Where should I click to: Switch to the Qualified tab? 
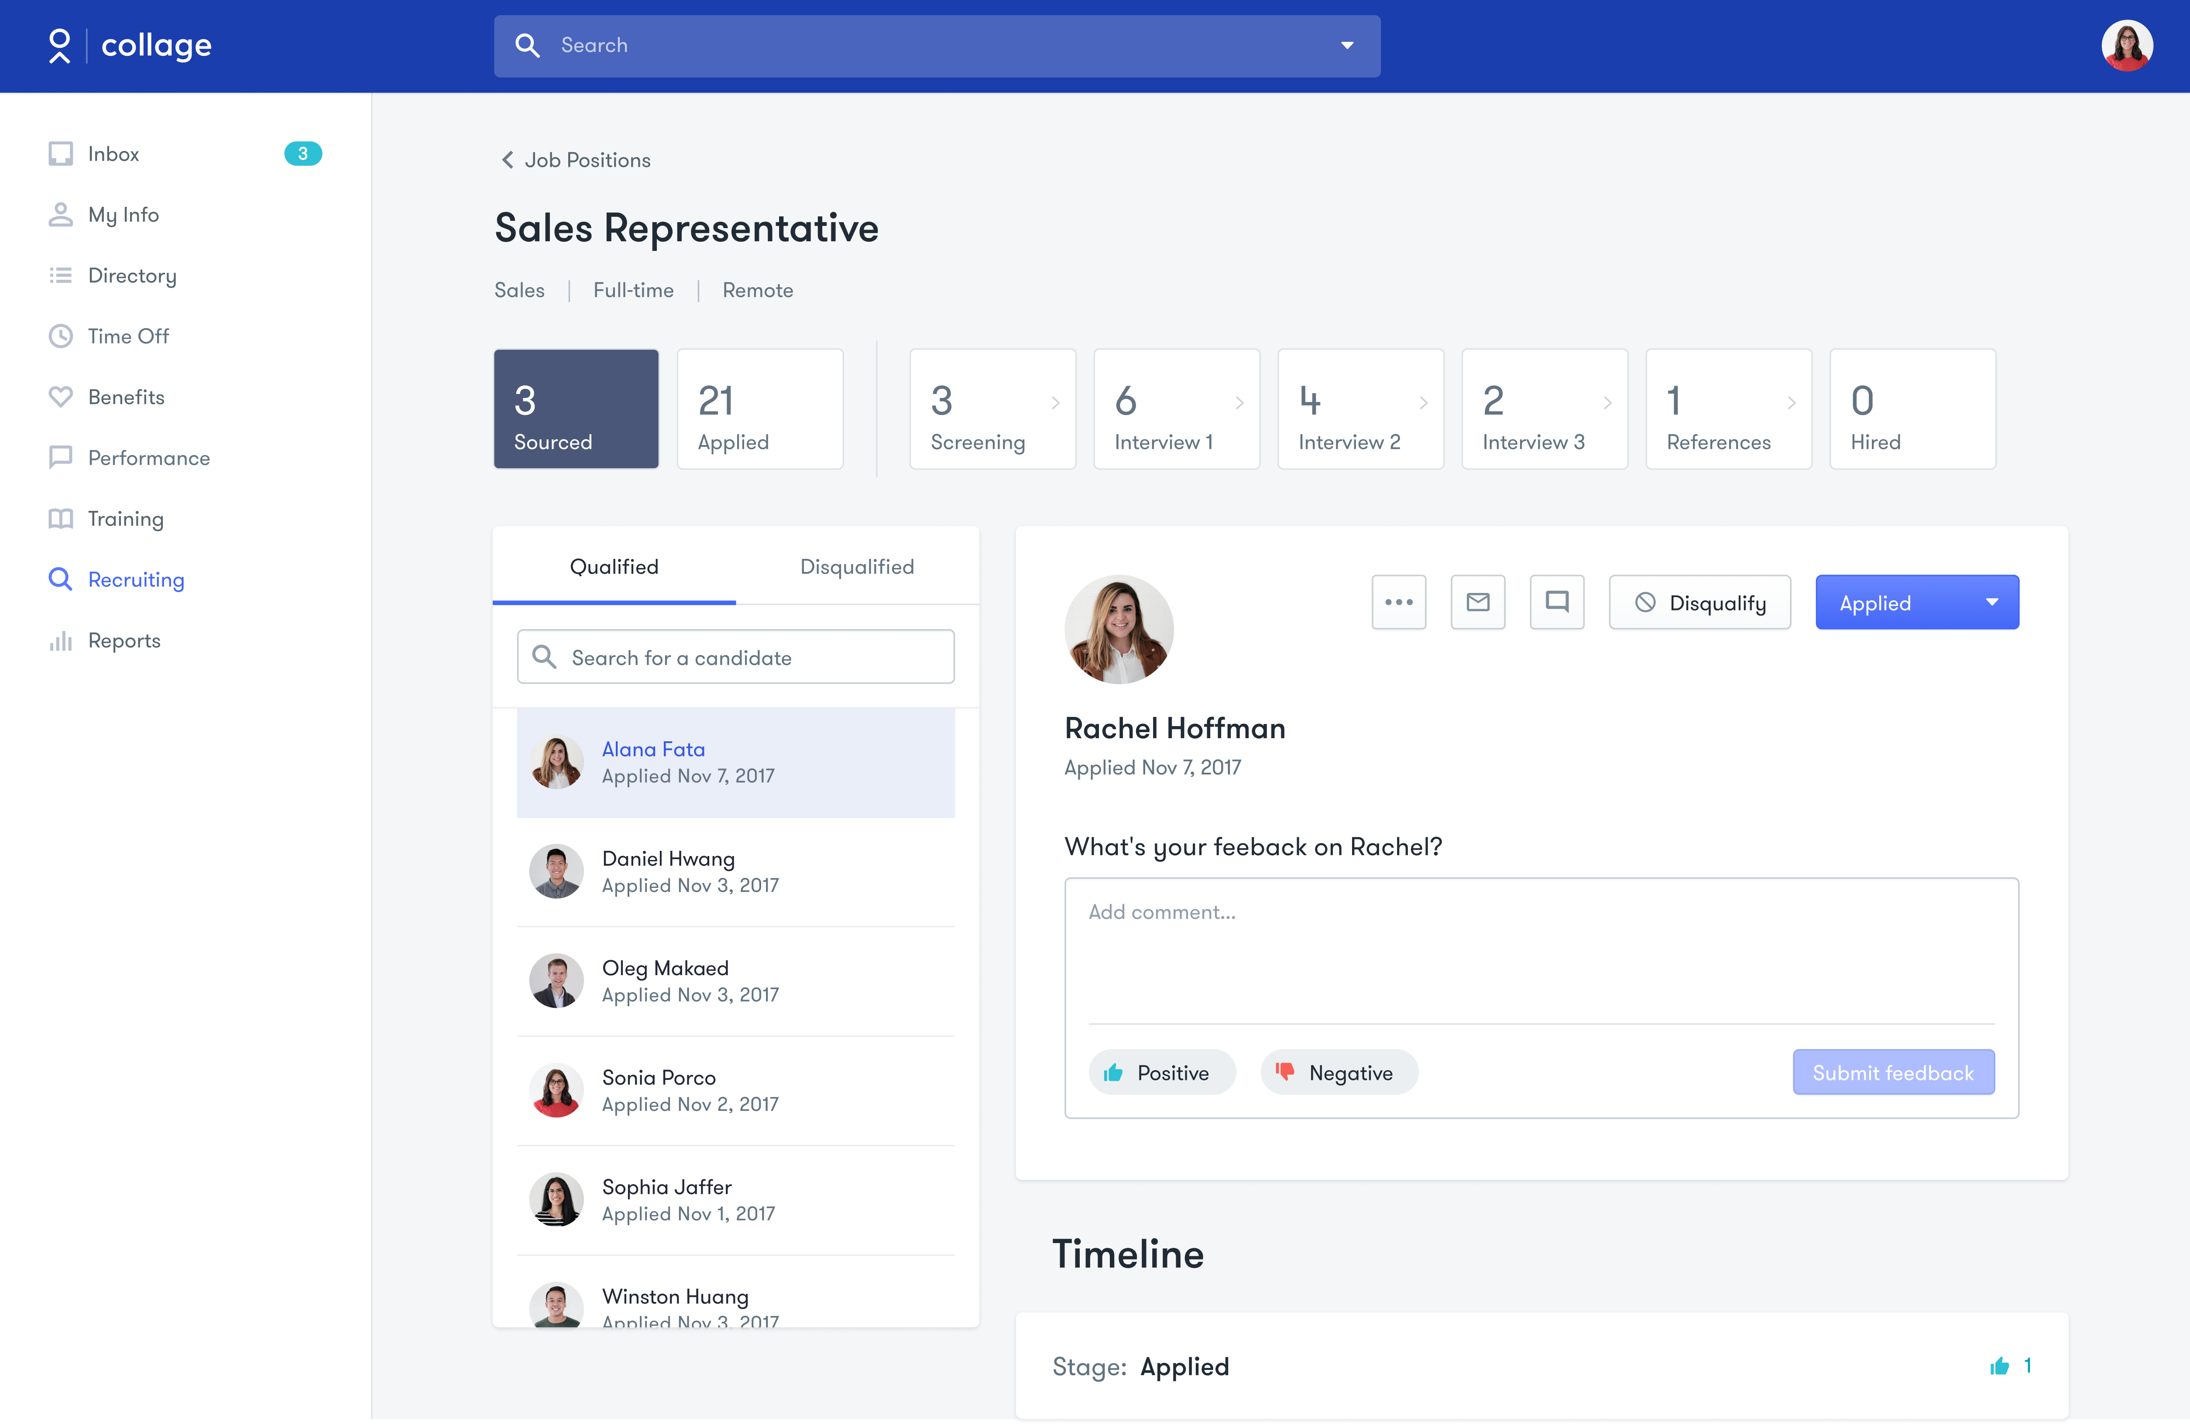tap(614, 567)
